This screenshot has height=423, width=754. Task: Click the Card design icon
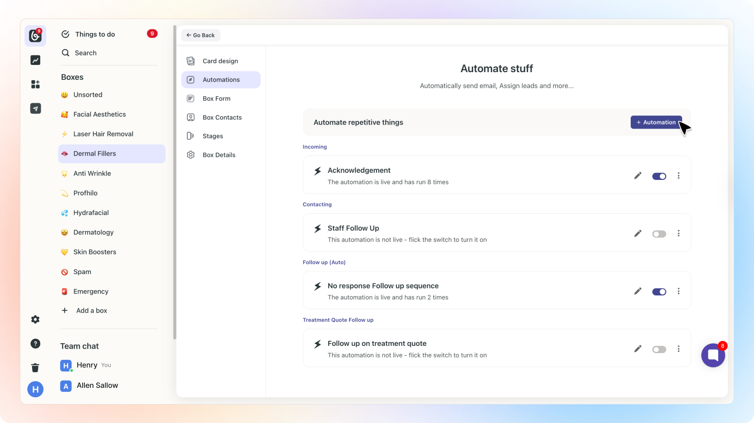coord(191,61)
